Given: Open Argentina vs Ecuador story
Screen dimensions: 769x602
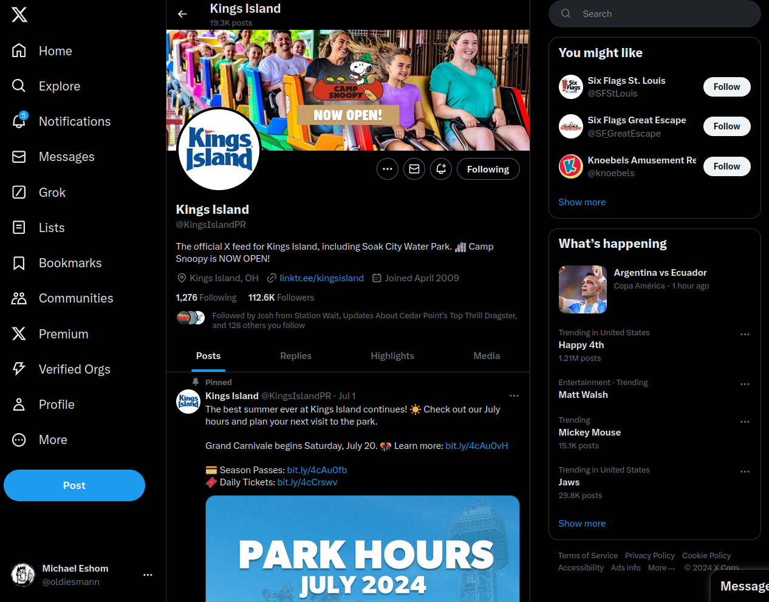Looking at the screenshot, I should [655, 290].
